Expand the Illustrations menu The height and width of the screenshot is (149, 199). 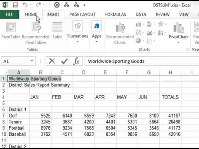78,32
